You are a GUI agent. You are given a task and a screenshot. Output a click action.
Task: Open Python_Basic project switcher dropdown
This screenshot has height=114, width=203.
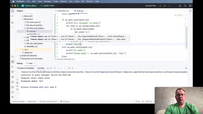(x=30, y=6)
